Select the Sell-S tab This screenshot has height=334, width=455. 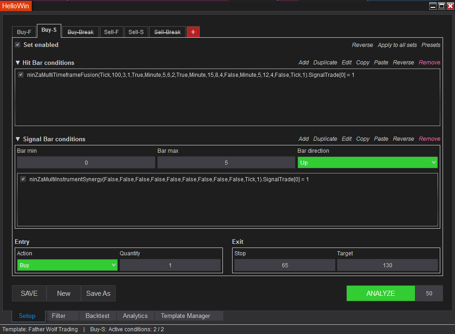pyautogui.click(x=136, y=32)
